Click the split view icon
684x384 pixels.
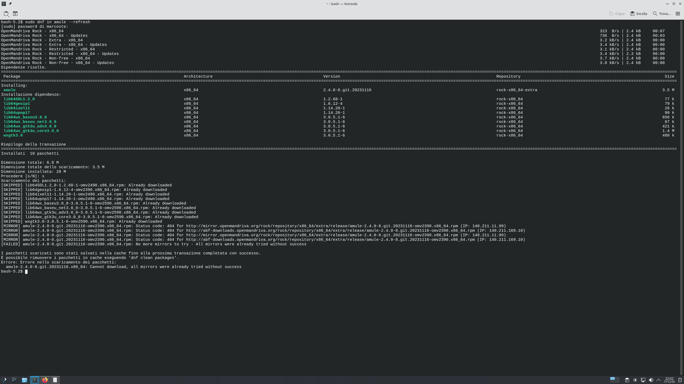pos(15,14)
